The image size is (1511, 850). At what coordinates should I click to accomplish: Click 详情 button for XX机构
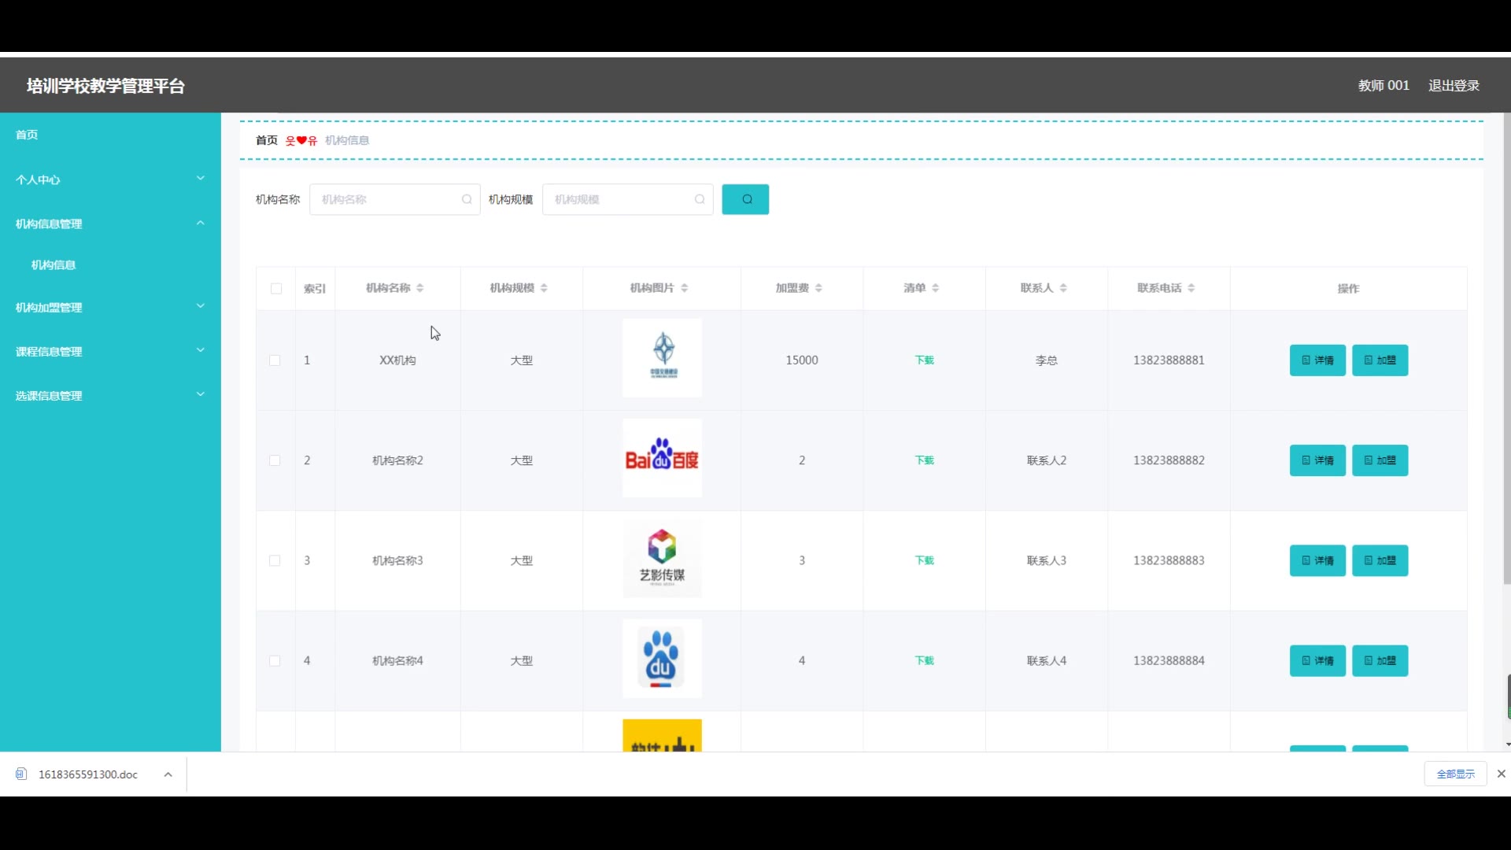point(1317,360)
